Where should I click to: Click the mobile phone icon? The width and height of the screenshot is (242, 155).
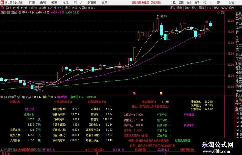pos(211,3)
